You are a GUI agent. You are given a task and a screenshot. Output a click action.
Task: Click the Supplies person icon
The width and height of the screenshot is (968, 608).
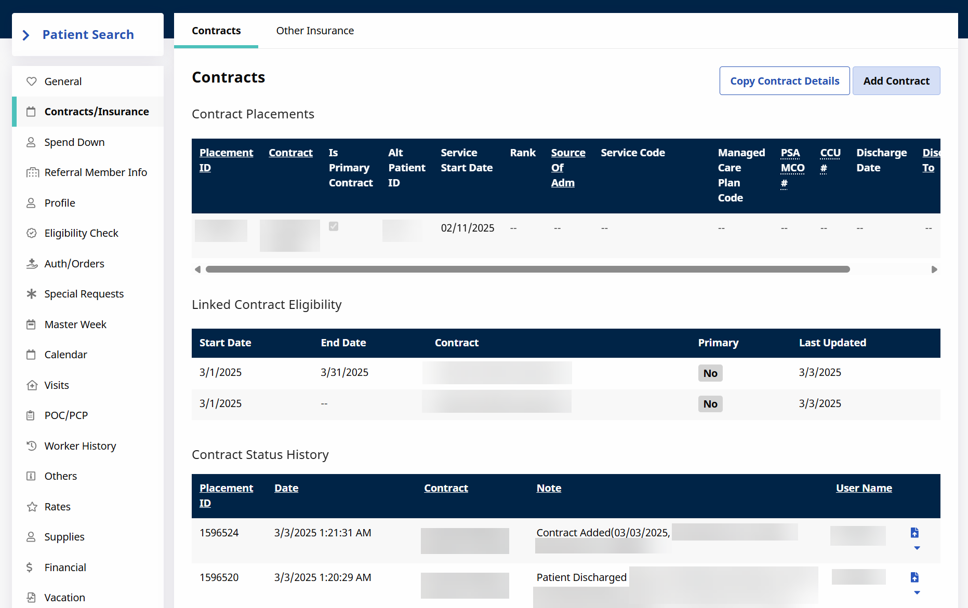coord(31,537)
